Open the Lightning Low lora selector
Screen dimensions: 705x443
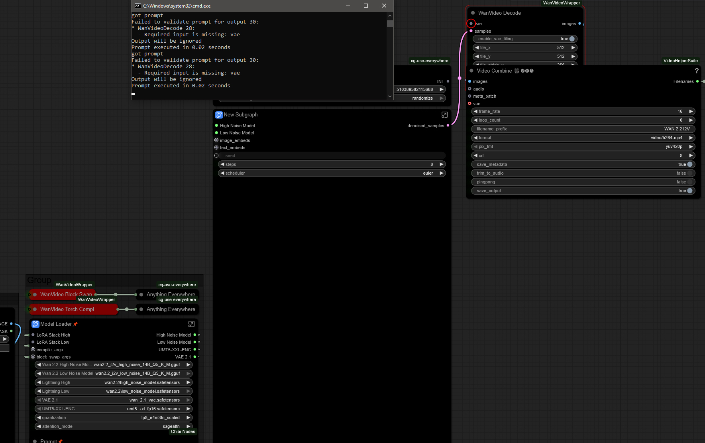tap(114, 391)
